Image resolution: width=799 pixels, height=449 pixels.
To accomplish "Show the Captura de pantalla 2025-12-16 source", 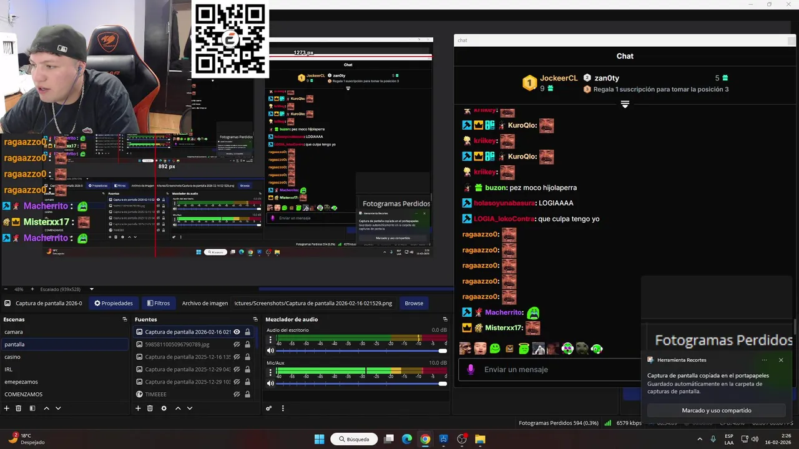I will 237,357.
